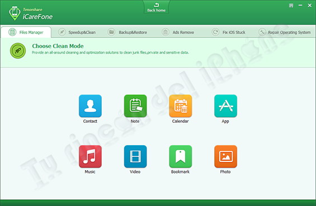316x206 pixels.
Task: Open the Photo manager icon
Action: pyautogui.click(x=225, y=156)
